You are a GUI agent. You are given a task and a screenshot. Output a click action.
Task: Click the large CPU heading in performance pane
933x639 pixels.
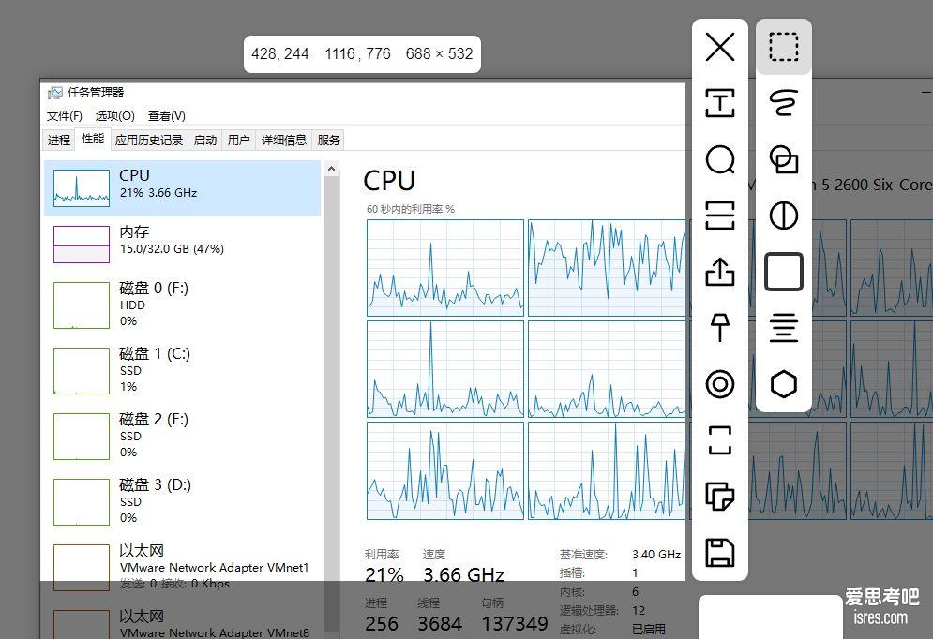click(389, 181)
